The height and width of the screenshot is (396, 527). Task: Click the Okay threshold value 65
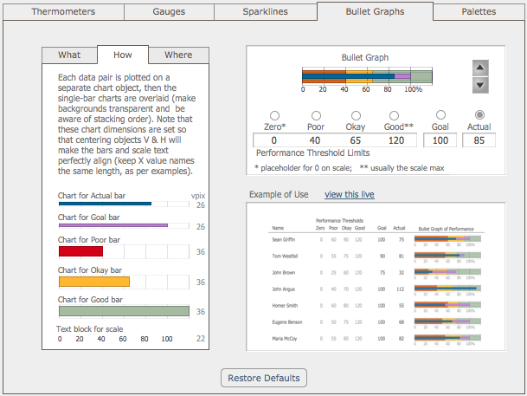coord(356,140)
